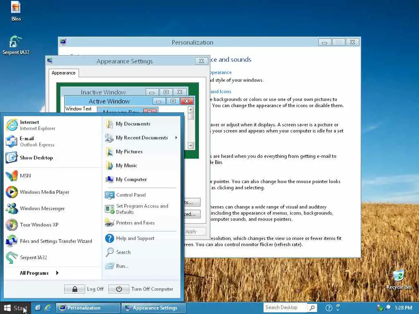Viewport: 419px width, 314px height.
Task: Close the Appearance Settings dialog
Action: 201,61
